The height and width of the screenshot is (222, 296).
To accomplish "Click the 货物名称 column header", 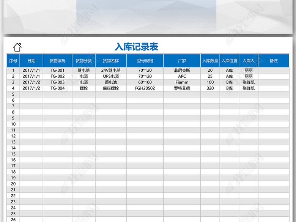I will pos(111,61).
